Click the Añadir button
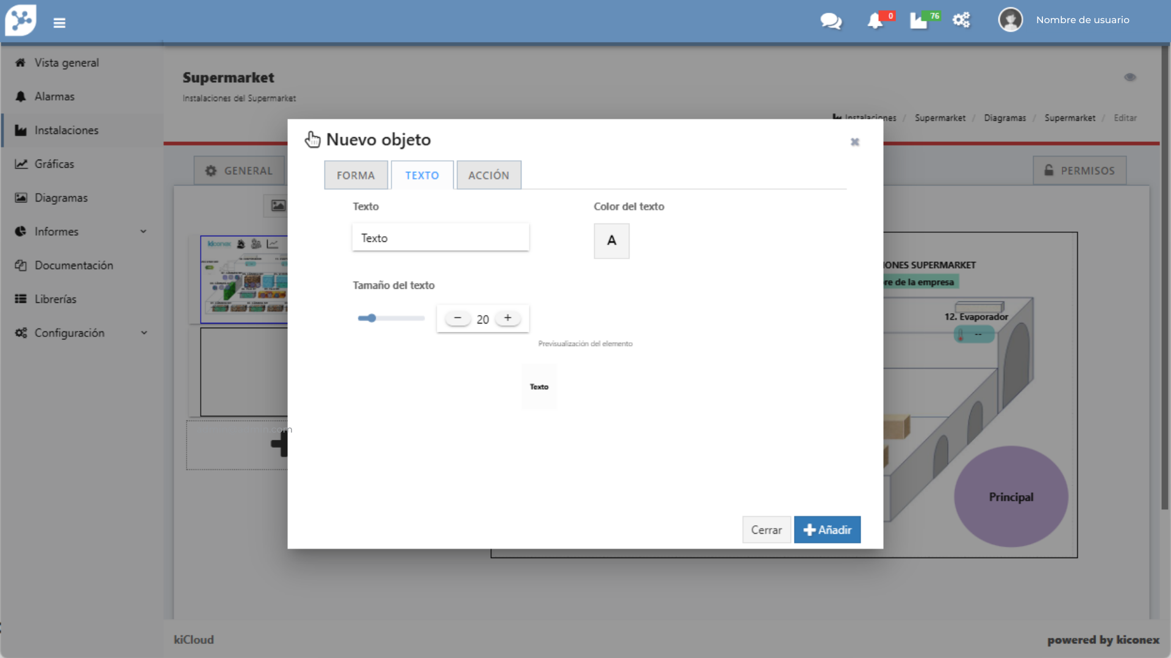This screenshot has height=658, width=1171. (827, 530)
